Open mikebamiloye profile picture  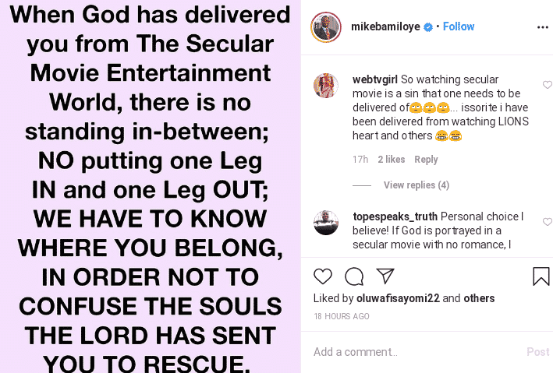[328, 26]
